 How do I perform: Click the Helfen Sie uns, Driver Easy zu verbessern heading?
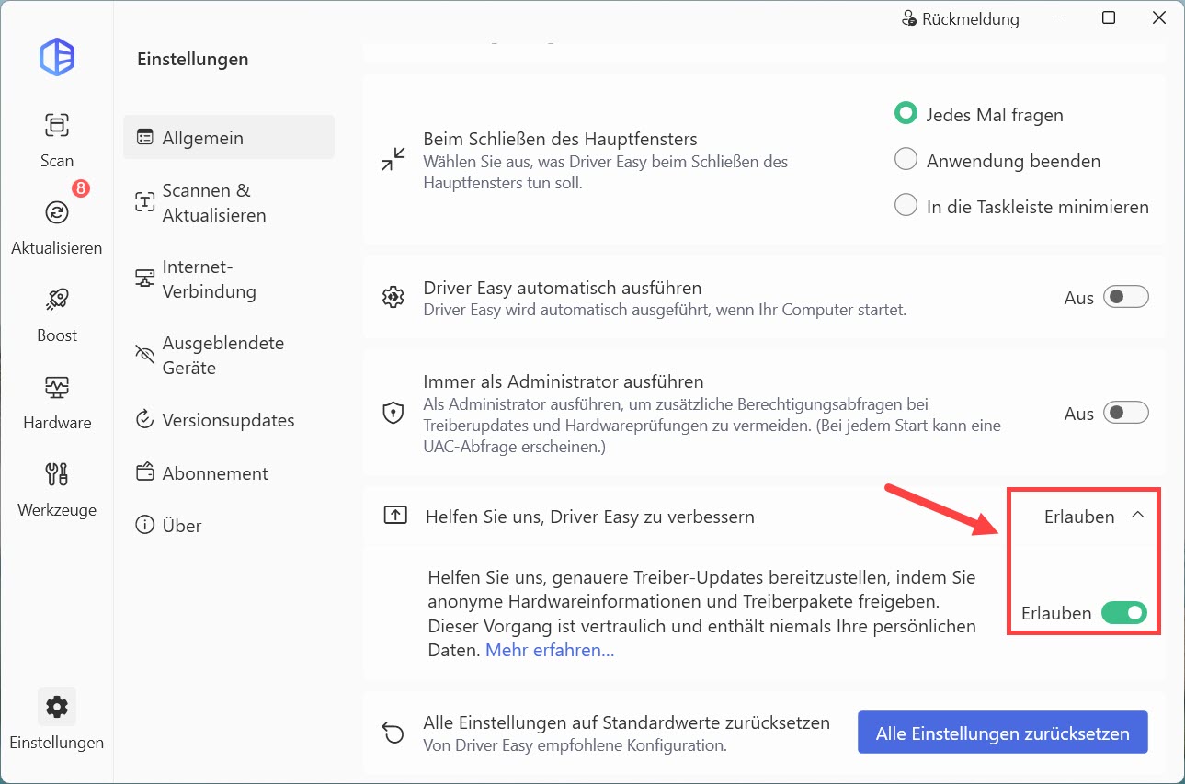(x=590, y=517)
